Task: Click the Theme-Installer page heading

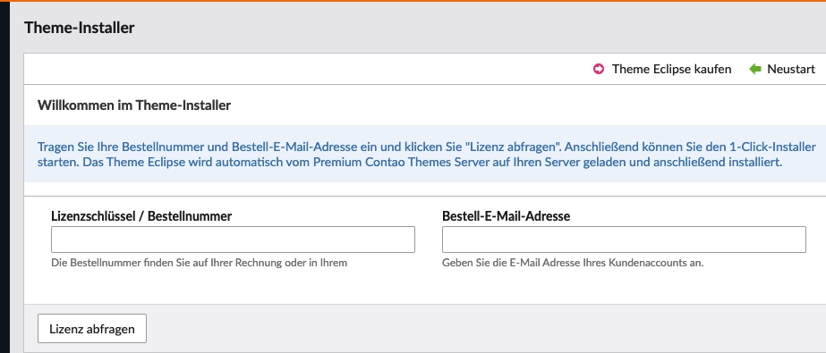Action: [x=79, y=28]
